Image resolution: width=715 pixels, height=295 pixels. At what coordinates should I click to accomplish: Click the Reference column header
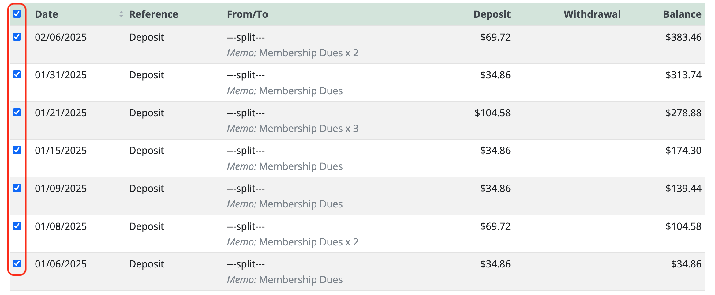[154, 14]
